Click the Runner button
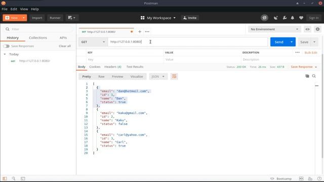 pyautogui.click(x=55, y=18)
